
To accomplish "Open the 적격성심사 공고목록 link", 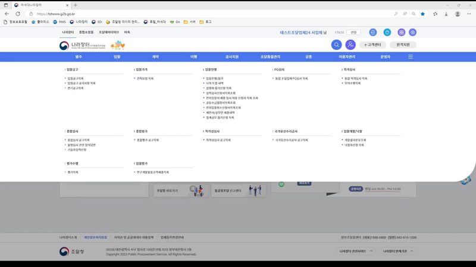I will coord(218,140).
